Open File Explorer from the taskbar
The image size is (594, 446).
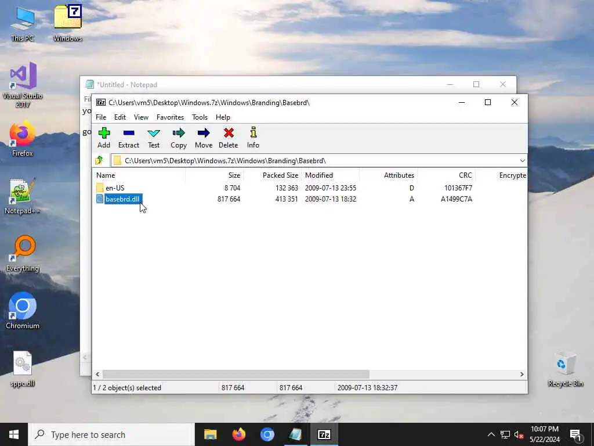click(210, 434)
